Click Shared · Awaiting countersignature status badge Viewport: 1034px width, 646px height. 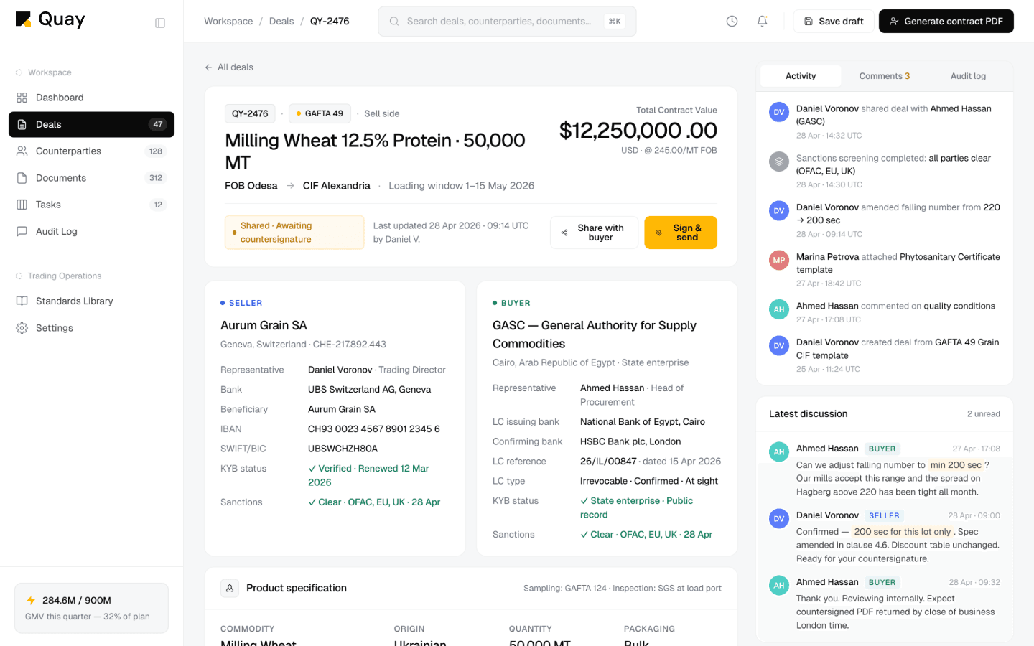(294, 233)
